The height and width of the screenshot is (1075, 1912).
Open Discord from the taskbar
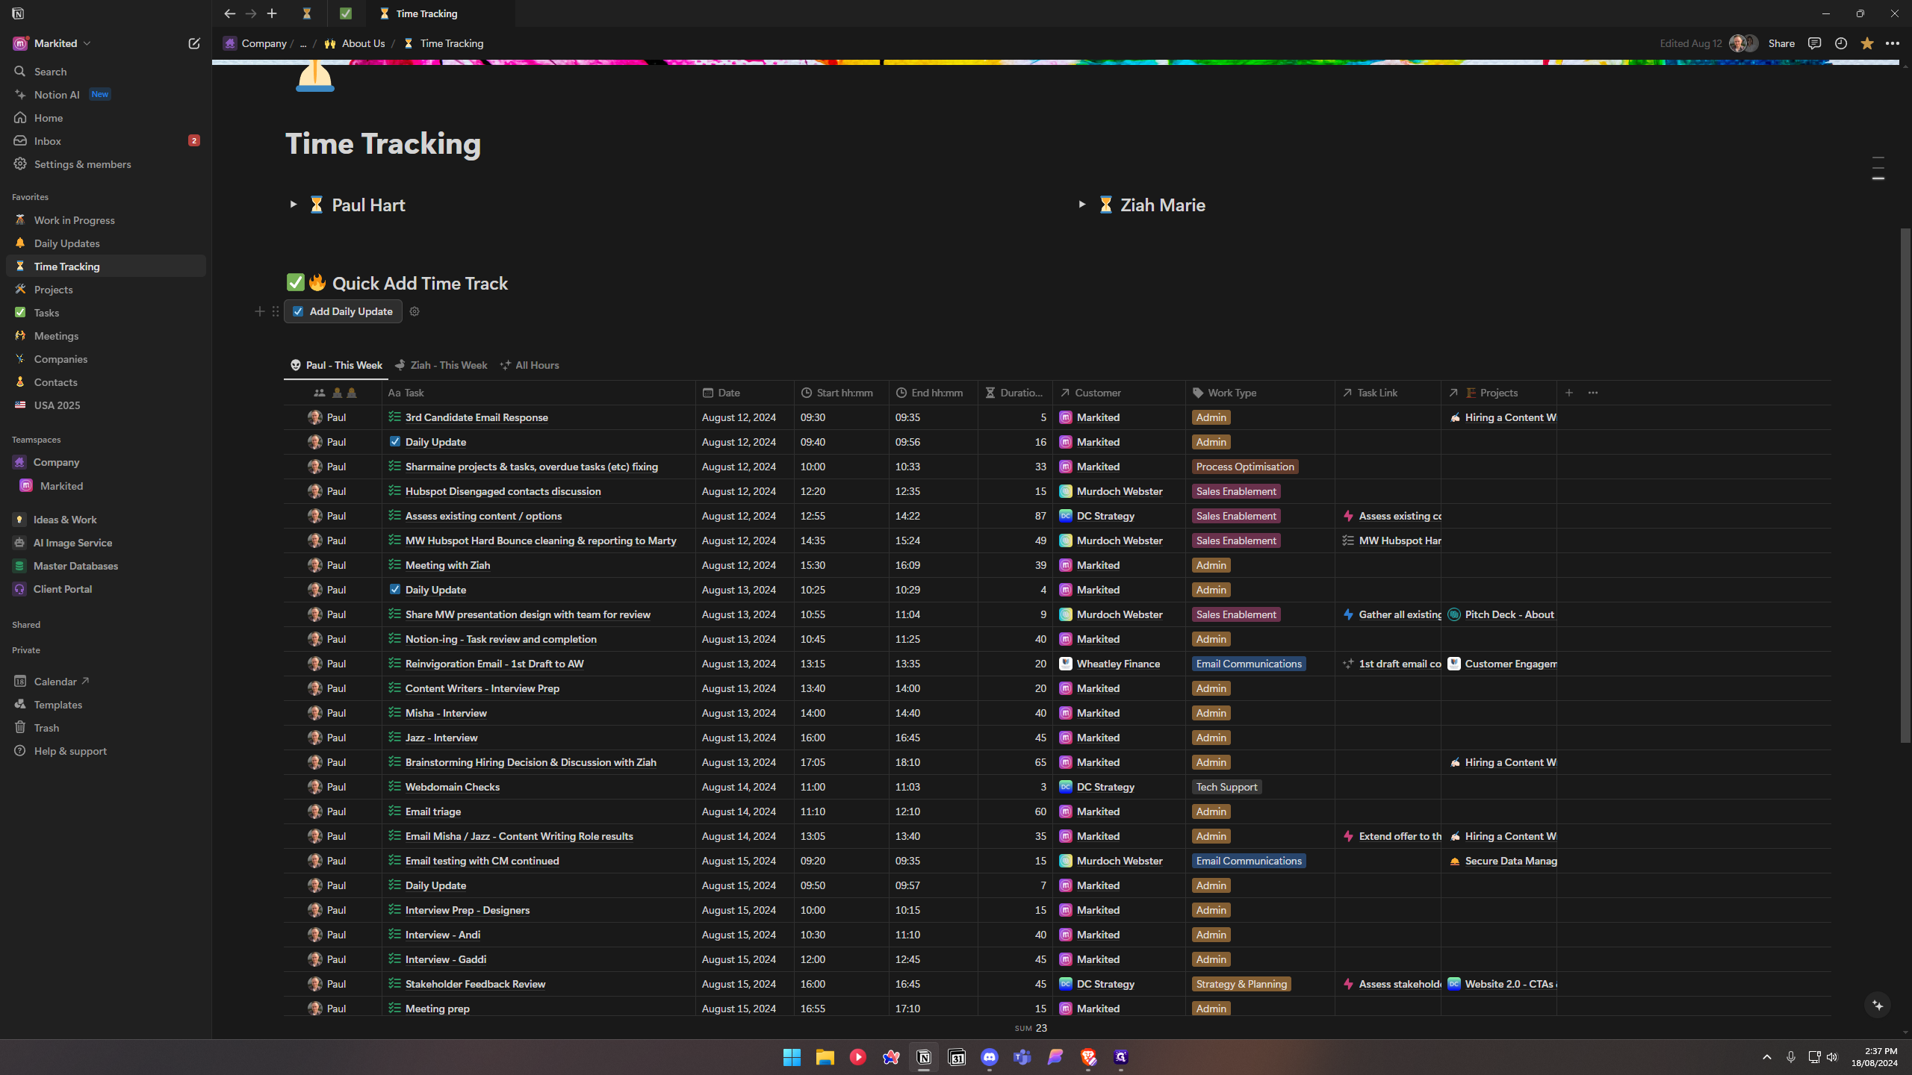point(990,1057)
